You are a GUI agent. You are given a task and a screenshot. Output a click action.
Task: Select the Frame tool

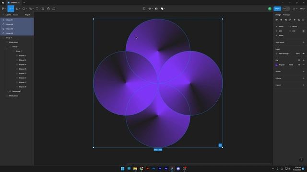[x=17, y=9]
